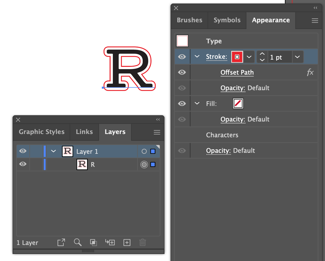Click the Create New Layer icon
The width and height of the screenshot is (325, 261).
pos(127,242)
